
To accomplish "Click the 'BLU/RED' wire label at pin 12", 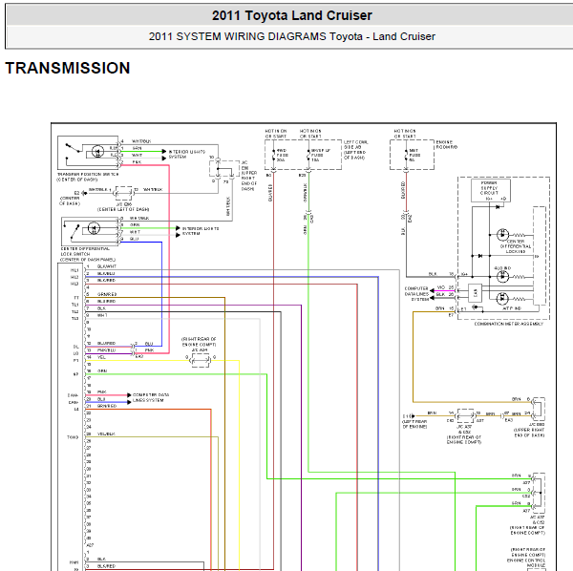I will 106,343.
